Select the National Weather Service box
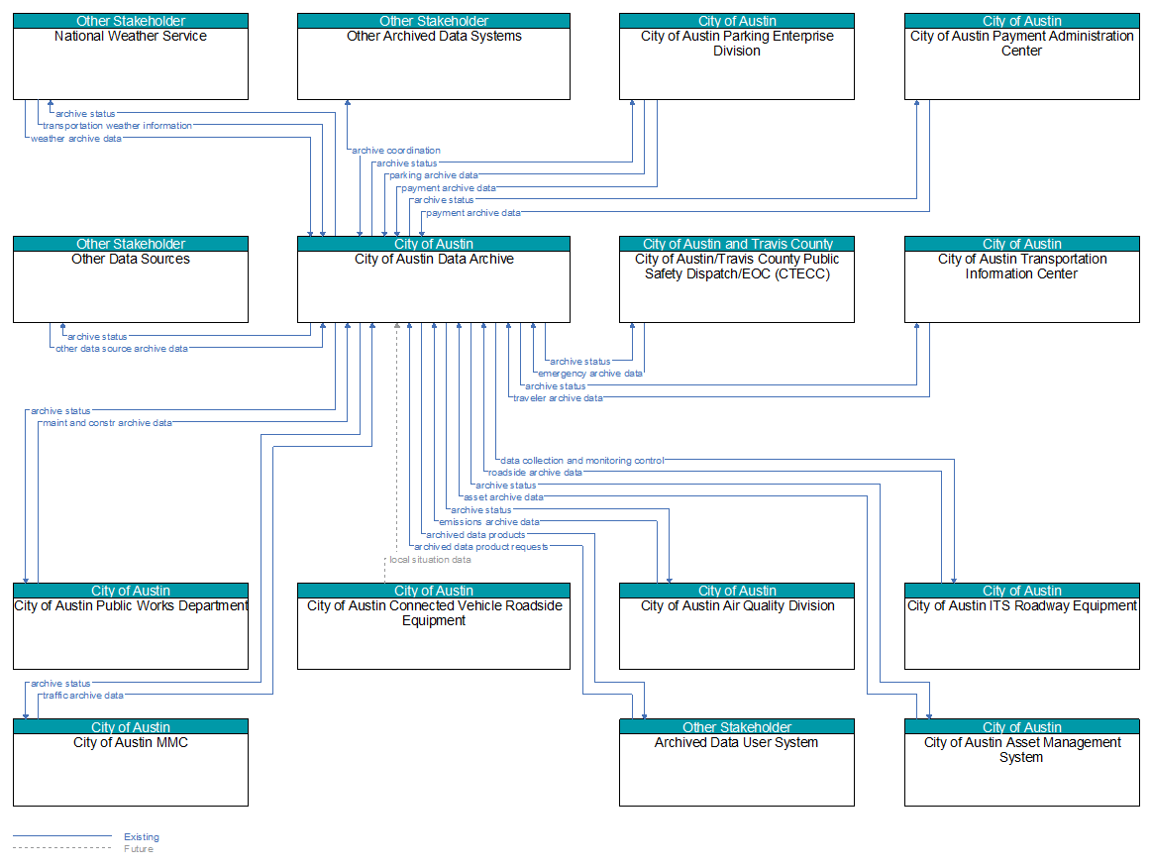1150x867 pixels. coord(131,56)
